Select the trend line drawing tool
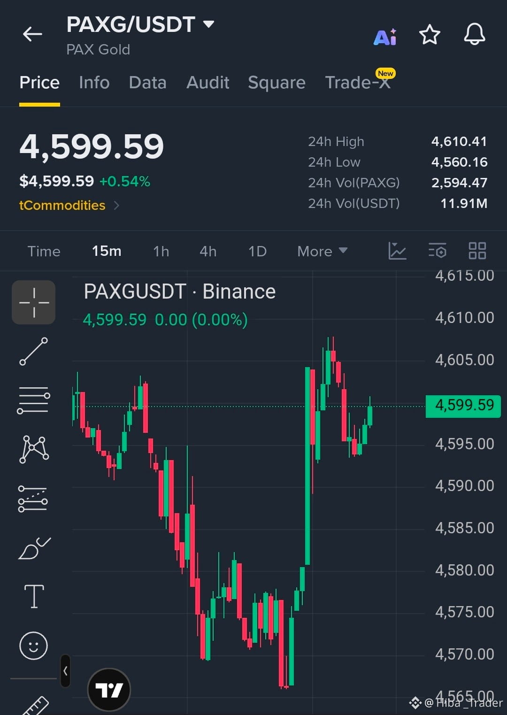Viewport: 507px width, 715px height. pyautogui.click(x=34, y=351)
